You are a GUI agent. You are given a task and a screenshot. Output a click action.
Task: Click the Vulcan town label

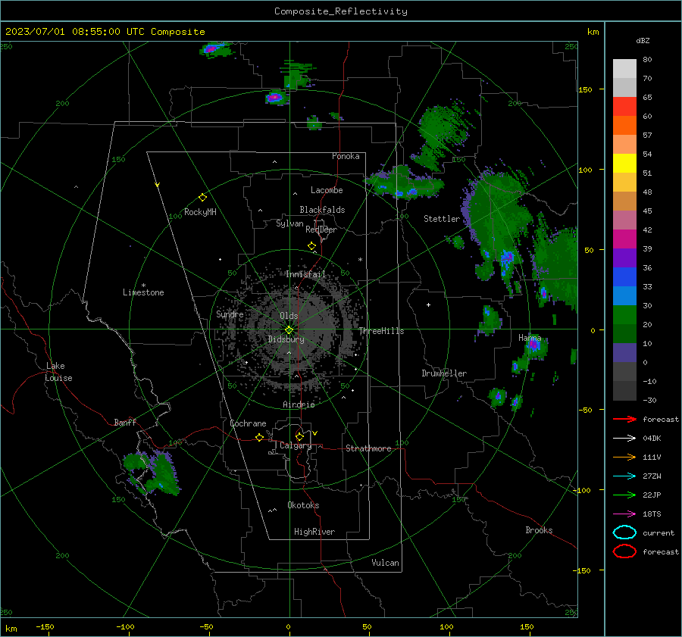tap(386, 563)
